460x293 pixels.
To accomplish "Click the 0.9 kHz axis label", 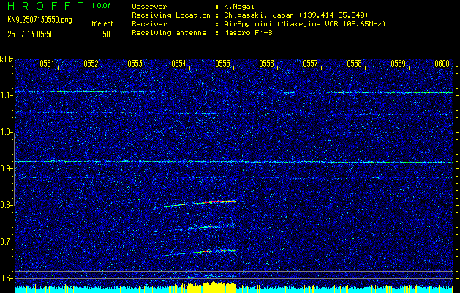I will point(5,168).
